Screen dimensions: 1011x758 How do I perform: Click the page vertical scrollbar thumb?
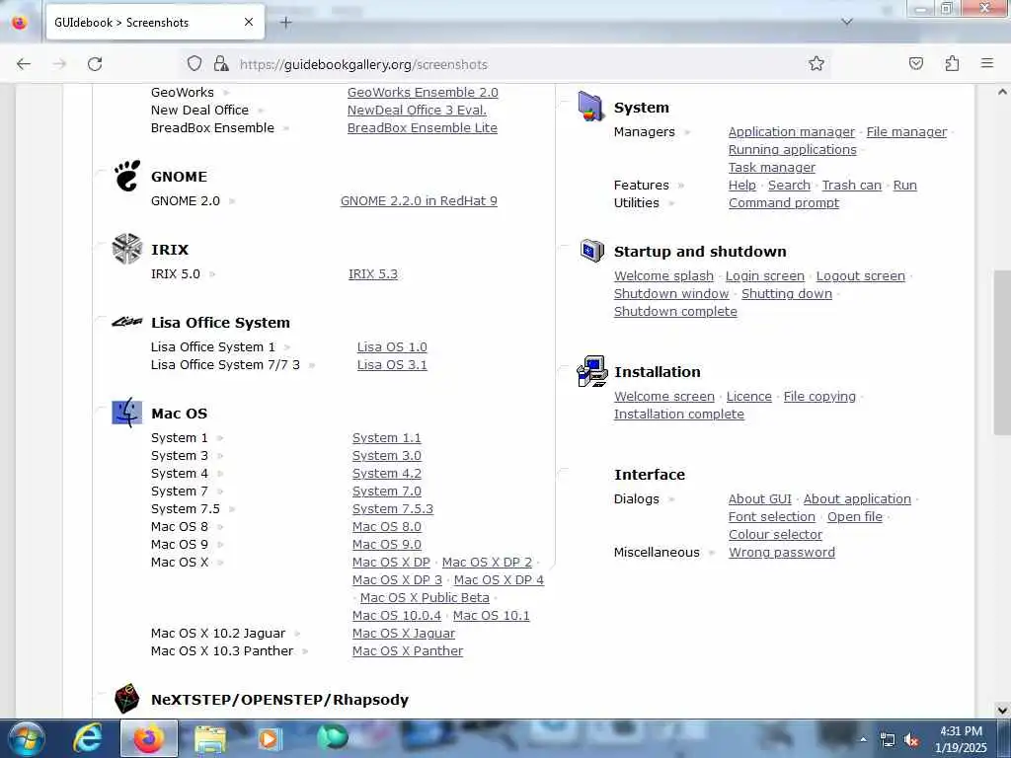pyautogui.click(x=1002, y=353)
